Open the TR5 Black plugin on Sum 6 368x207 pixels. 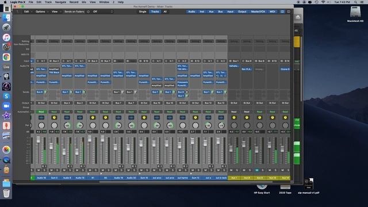pos(54,72)
